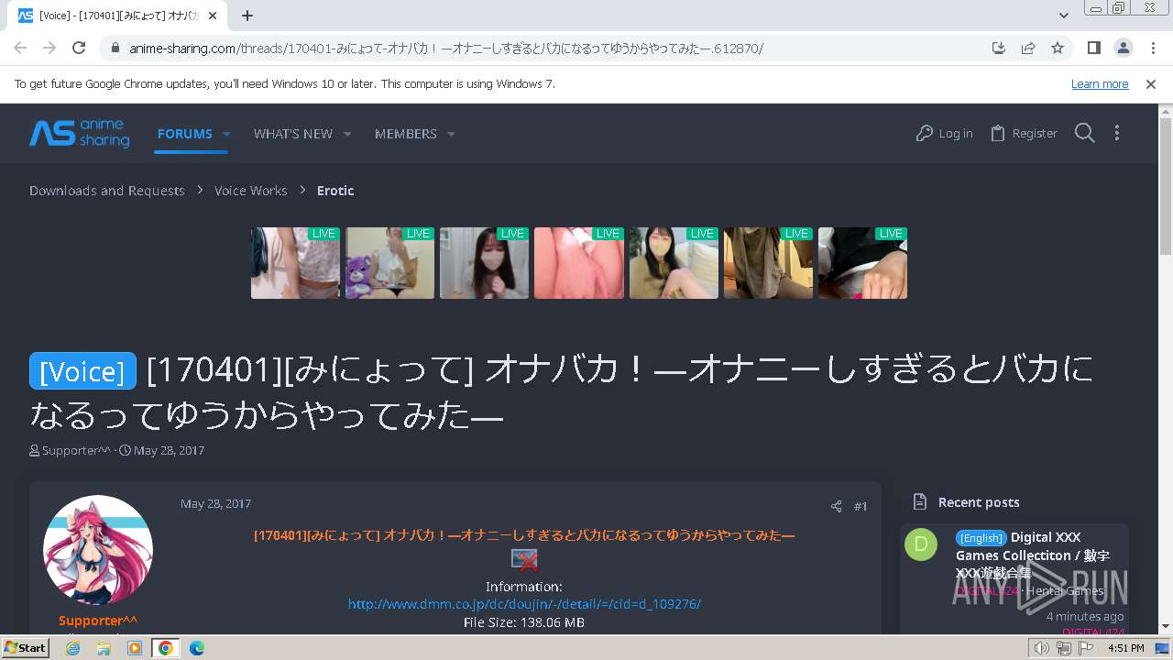Open thread author Supporter^^ link under title

(x=77, y=450)
